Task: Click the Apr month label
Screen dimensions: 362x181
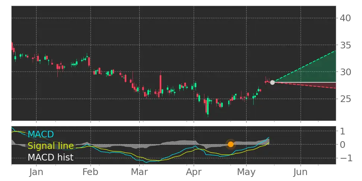Action: pyautogui.click(x=194, y=173)
